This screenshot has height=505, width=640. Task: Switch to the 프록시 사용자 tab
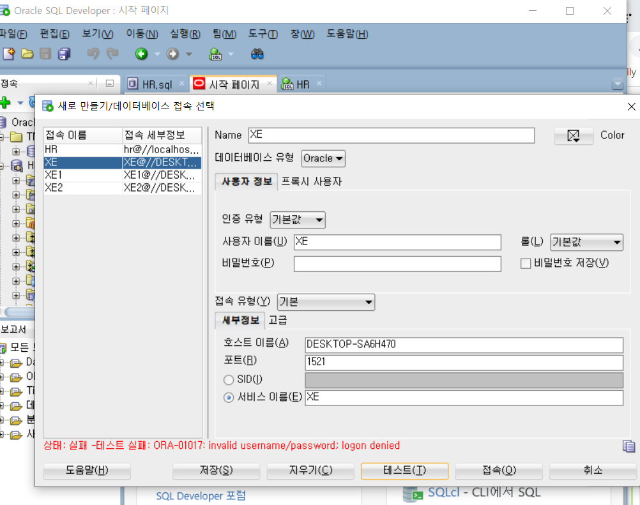click(x=312, y=181)
